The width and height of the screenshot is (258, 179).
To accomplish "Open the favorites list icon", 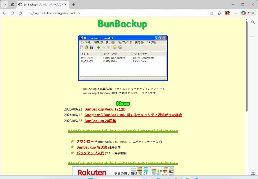I will pos(220,13).
